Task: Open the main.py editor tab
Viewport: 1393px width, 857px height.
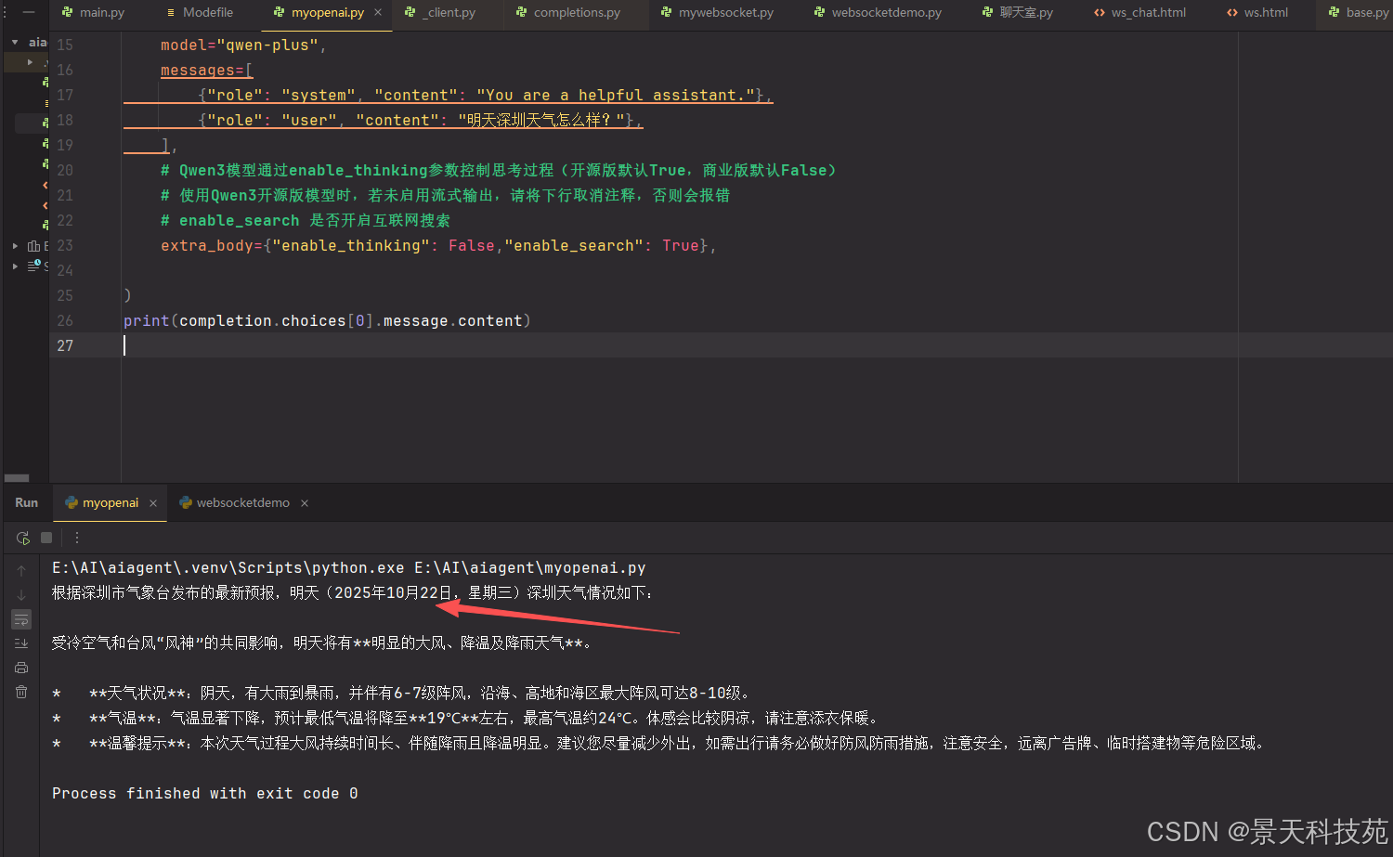Action: (x=93, y=12)
